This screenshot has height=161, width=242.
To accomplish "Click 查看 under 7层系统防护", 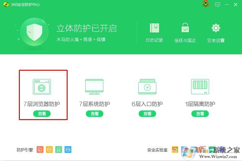I will (94, 114).
